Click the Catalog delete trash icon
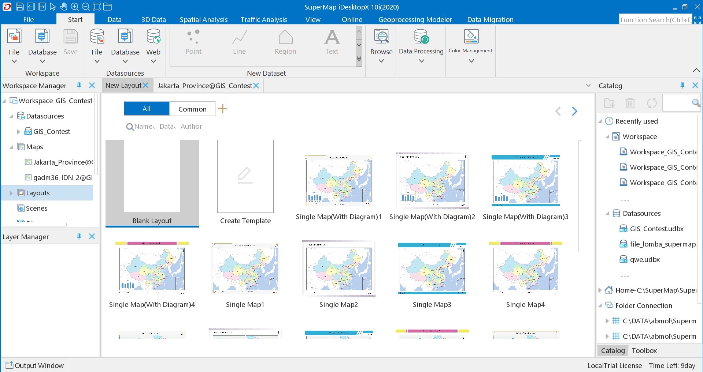Image resolution: width=703 pixels, height=372 pixels. coord(630,103)
